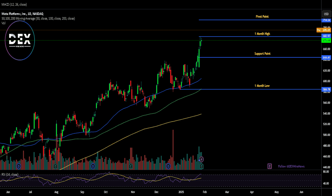
Task: Select the 1 Month High annotation text
Action: (x=262, y=34)
